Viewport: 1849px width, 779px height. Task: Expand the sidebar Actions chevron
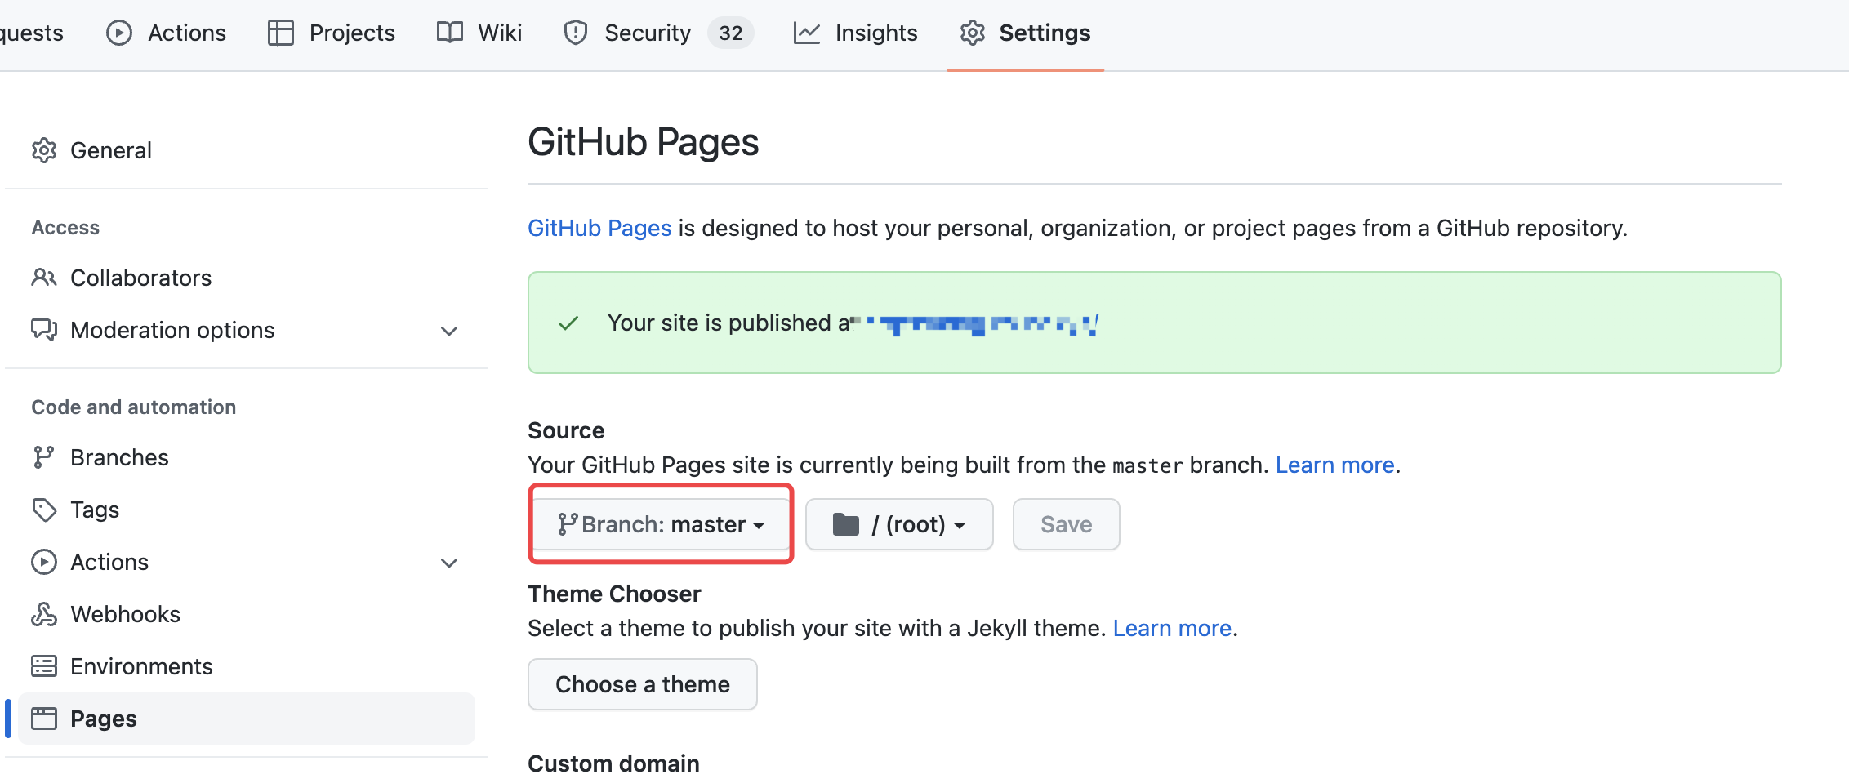449,563
